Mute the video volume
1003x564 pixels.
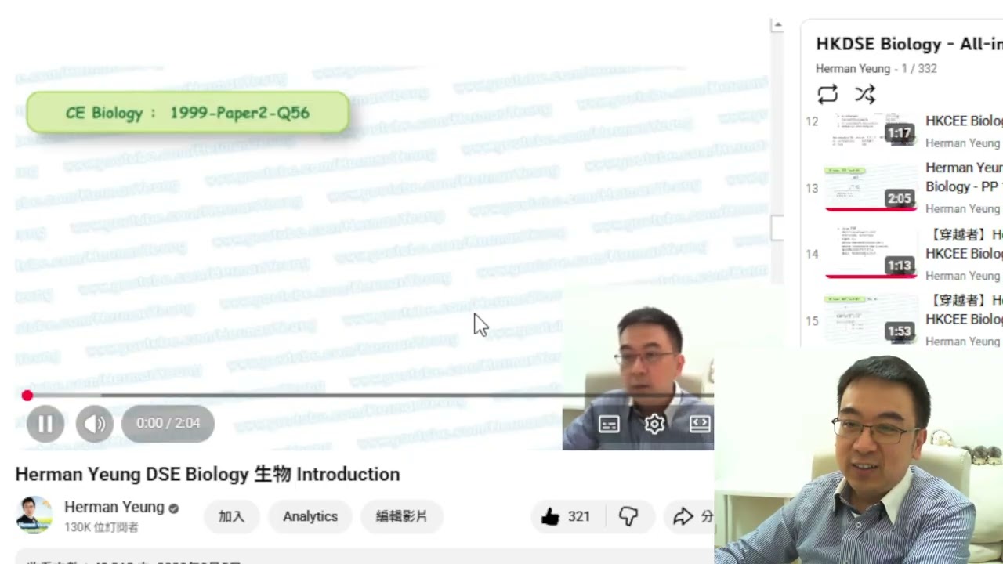[95, 424]
